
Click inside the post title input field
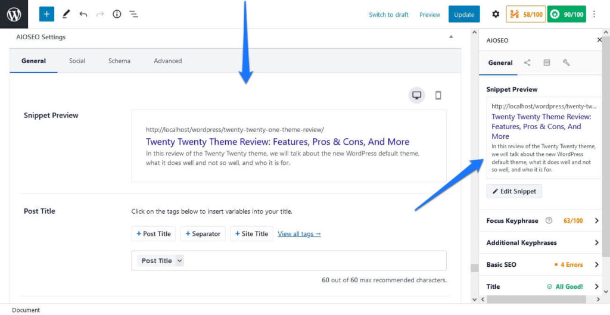tap(289, 261)
